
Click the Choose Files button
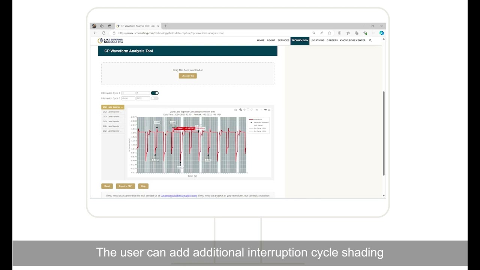click(x=188, y=76)
